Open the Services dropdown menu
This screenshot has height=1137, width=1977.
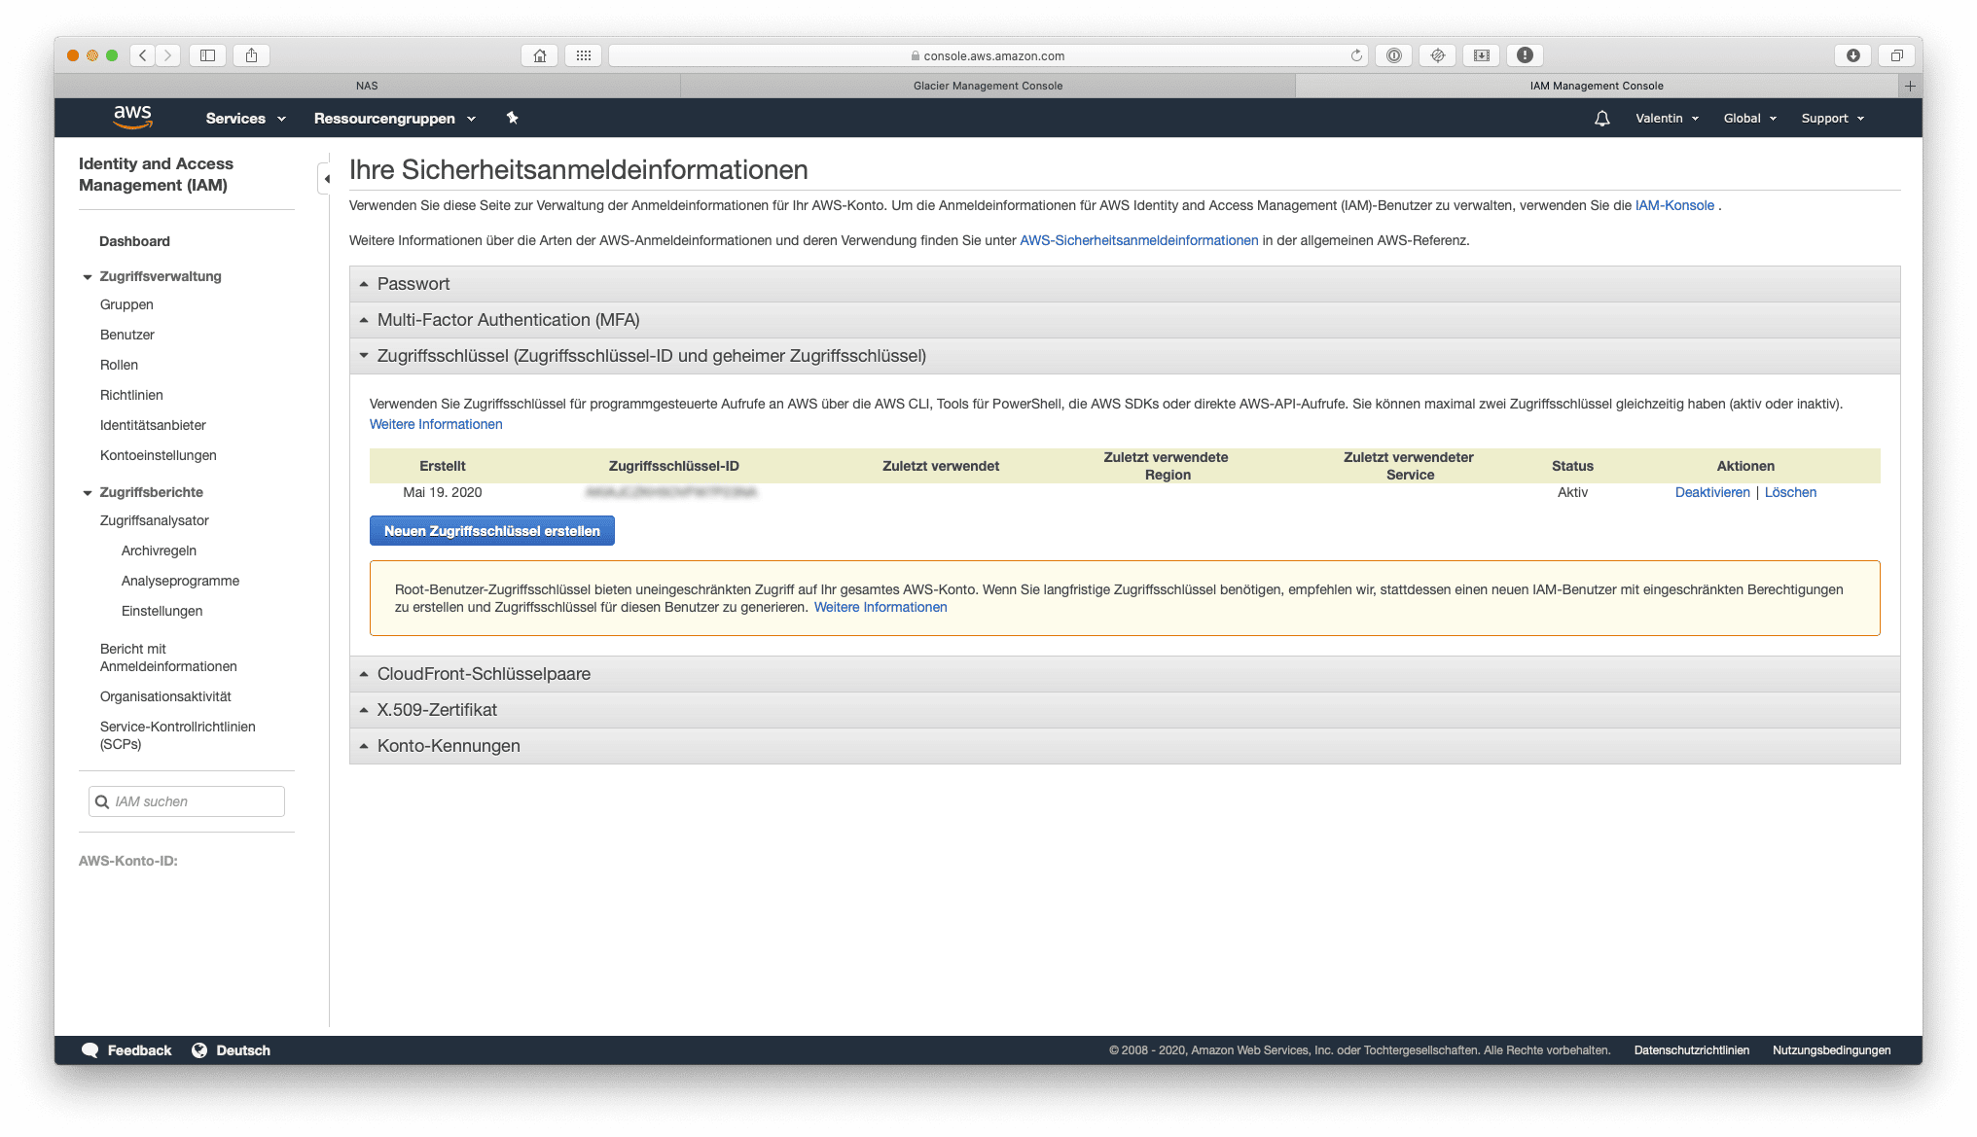point(246,119)
